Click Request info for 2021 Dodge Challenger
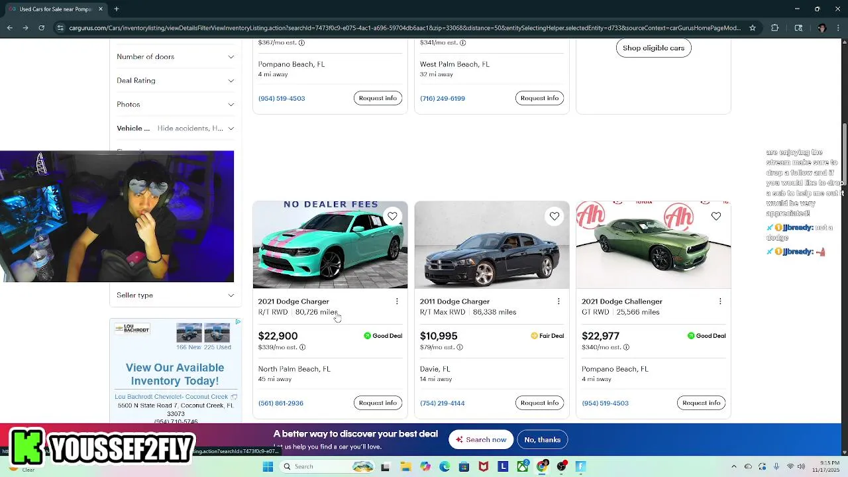Image resolution: width=848 pixels, height=477 pixels. click(x=701, y=403)
